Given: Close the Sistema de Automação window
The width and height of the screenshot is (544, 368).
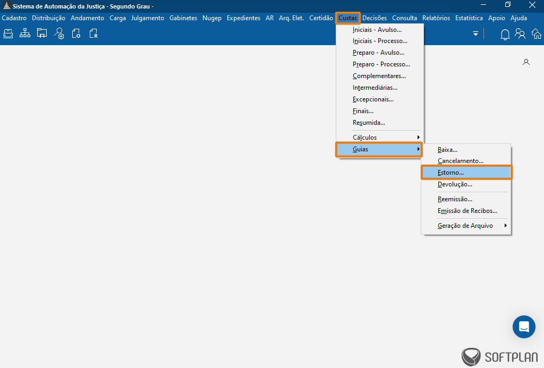Looking at the screenshot, I should pyautogui.click(x=532, y=5).
